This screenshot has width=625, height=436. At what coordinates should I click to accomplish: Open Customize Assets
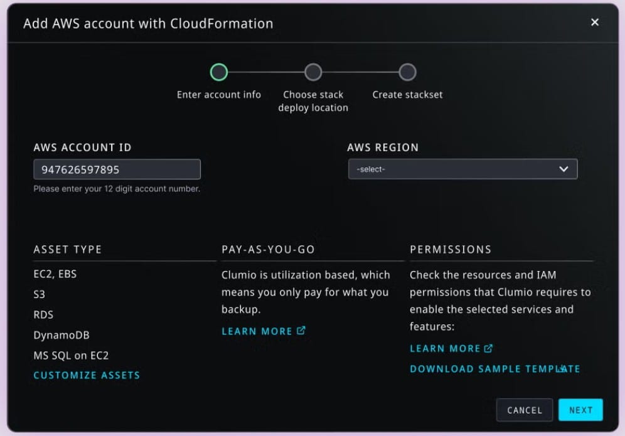coord(87,375)
